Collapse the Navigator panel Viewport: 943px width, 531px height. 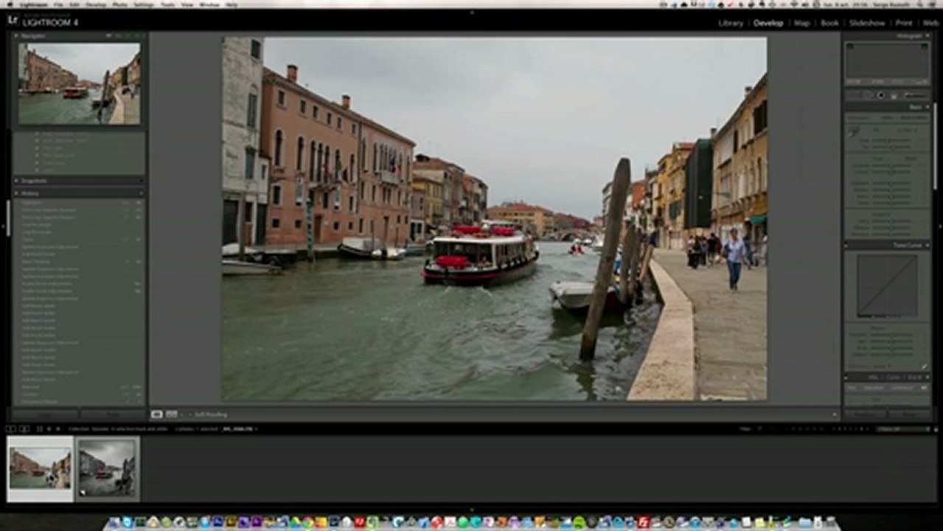coord(16,35)
